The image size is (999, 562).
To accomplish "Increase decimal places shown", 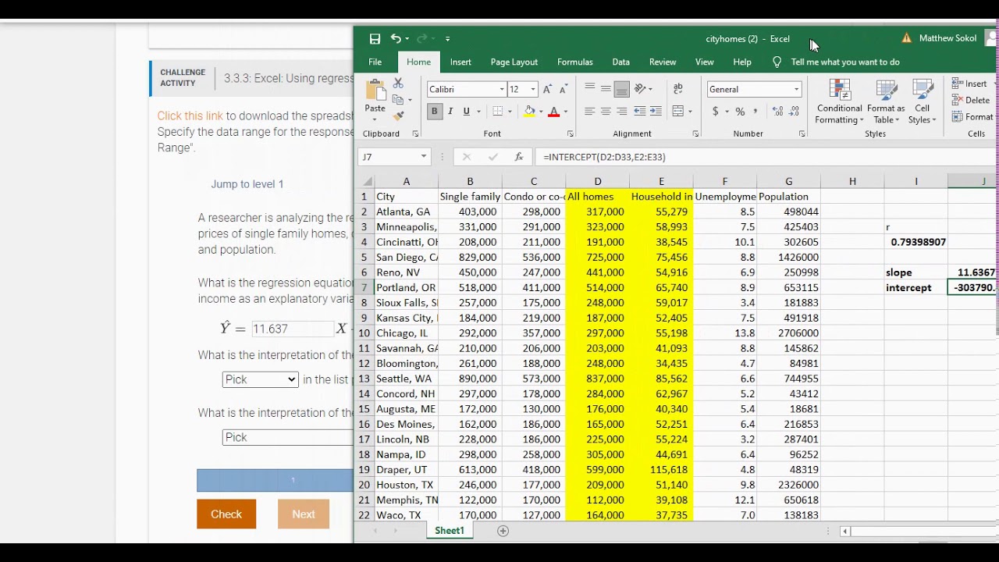I will [x=777, y=112].
